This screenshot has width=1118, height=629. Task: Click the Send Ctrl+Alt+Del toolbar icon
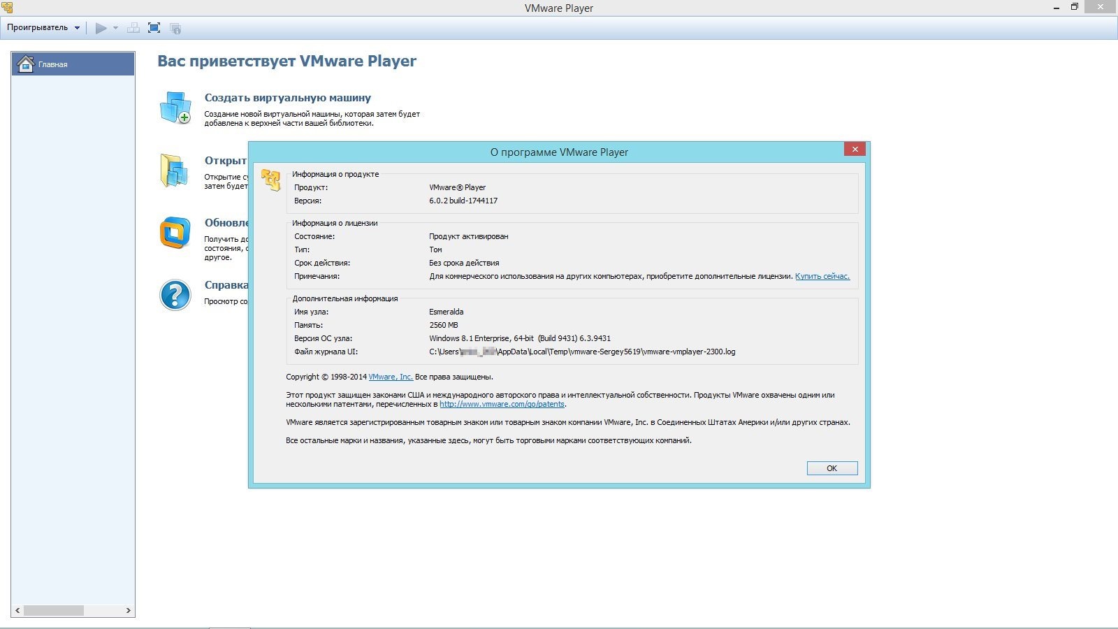(x=133, y=28)
